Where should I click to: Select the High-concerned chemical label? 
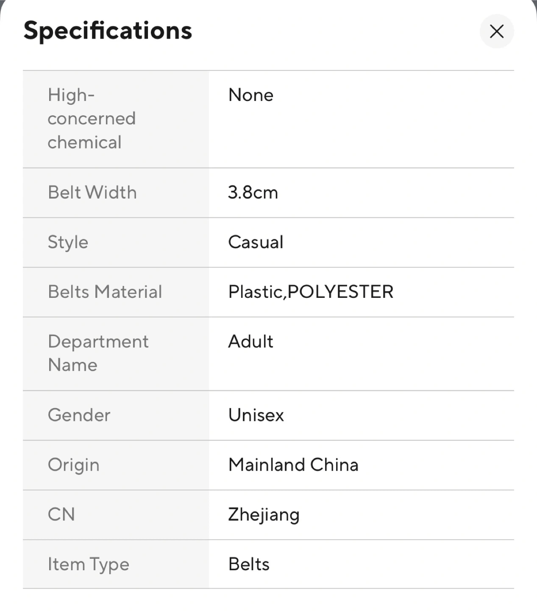92,119
